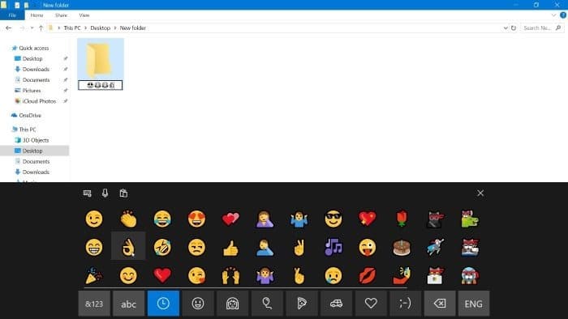The height and width of the screenshot is (319, 568).
Task: Insert the smiling blushing face emoji
Action: [x=128, y=275]
